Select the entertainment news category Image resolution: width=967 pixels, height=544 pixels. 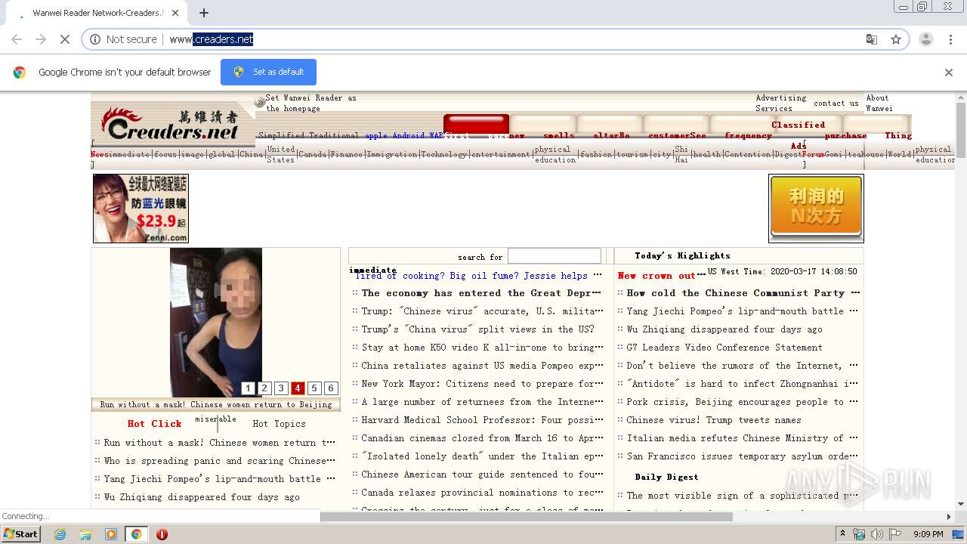tap(500, 154)
